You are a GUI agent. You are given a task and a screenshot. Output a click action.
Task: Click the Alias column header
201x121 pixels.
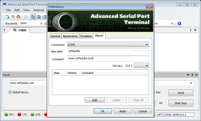coord(59,73)
